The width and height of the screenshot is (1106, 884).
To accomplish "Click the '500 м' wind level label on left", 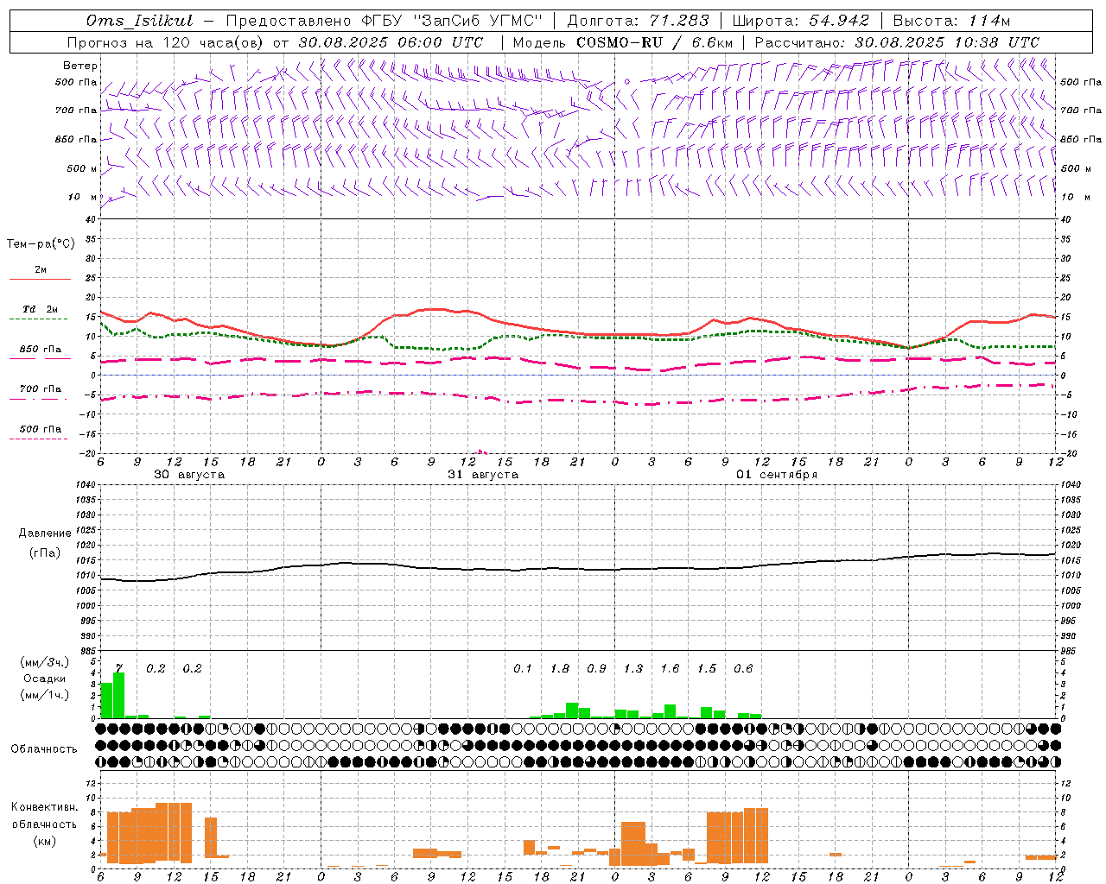I will [x=82, y=168].
